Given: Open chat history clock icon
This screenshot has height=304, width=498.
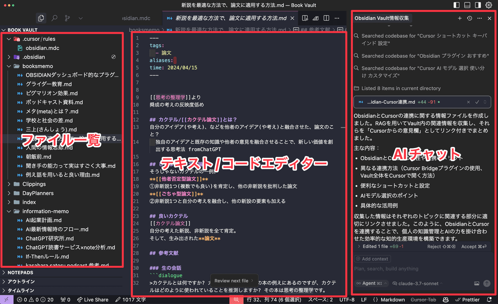Looking at the screenshot, I should tap(469, 18).
